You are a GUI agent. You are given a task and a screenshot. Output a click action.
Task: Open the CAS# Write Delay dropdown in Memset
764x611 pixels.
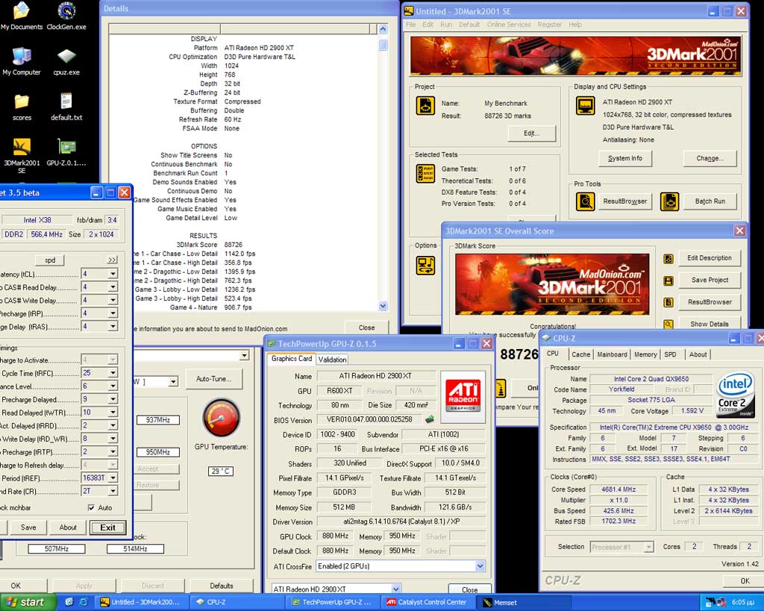click(x=113, y=300)
